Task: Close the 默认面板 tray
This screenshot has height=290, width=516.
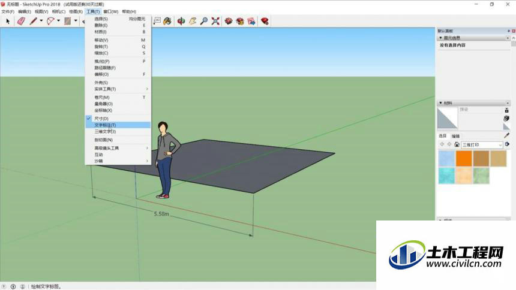Action: click(x=514, y=31)
